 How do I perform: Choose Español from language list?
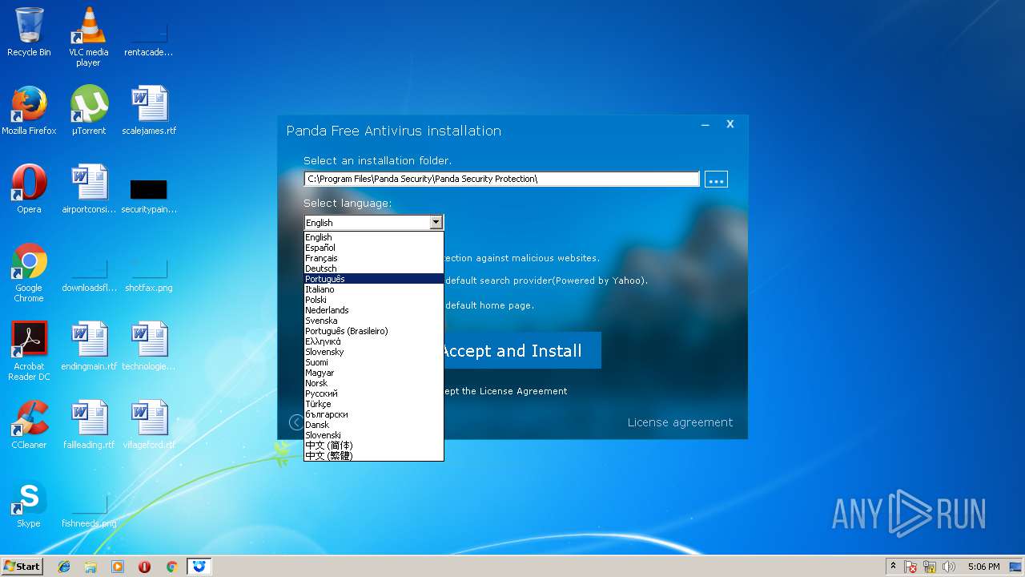coord(374,248)
